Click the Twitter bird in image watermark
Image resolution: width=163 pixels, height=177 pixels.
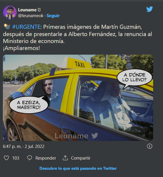click(95, 135)
